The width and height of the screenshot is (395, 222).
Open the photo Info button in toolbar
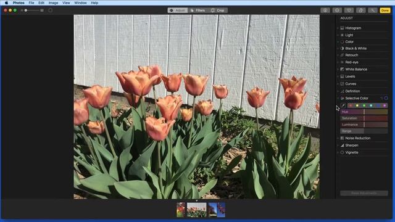tap(325, 10)
